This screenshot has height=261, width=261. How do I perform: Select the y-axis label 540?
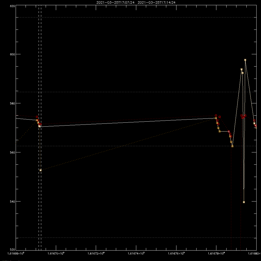[13, 201]
